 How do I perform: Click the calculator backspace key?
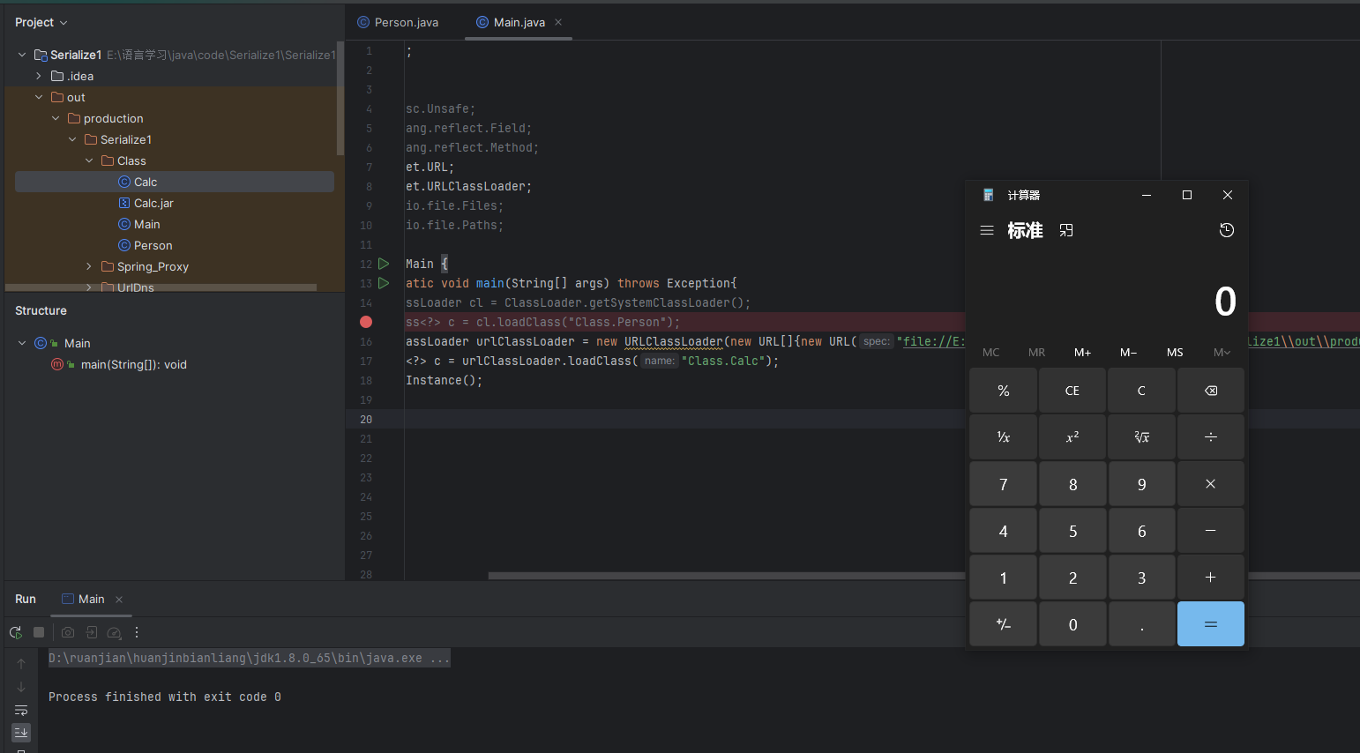click(x=1211, y=391)
